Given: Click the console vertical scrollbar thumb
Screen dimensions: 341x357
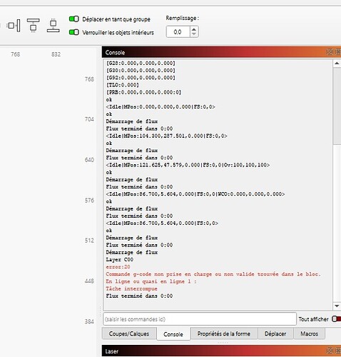Looking at the screenshot, I should click(x=337, y=106).
